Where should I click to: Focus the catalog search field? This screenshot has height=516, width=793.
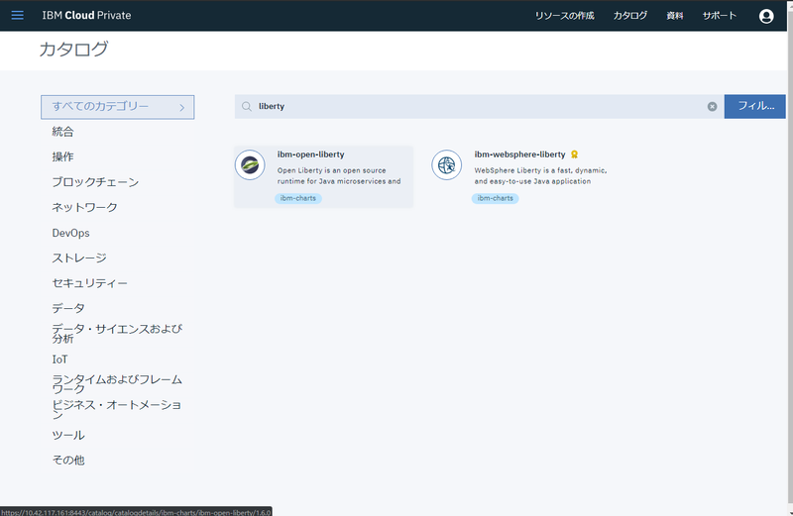479,106
